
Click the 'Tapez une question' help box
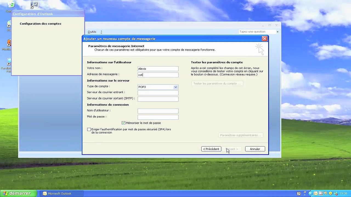[x=257, y=31]
